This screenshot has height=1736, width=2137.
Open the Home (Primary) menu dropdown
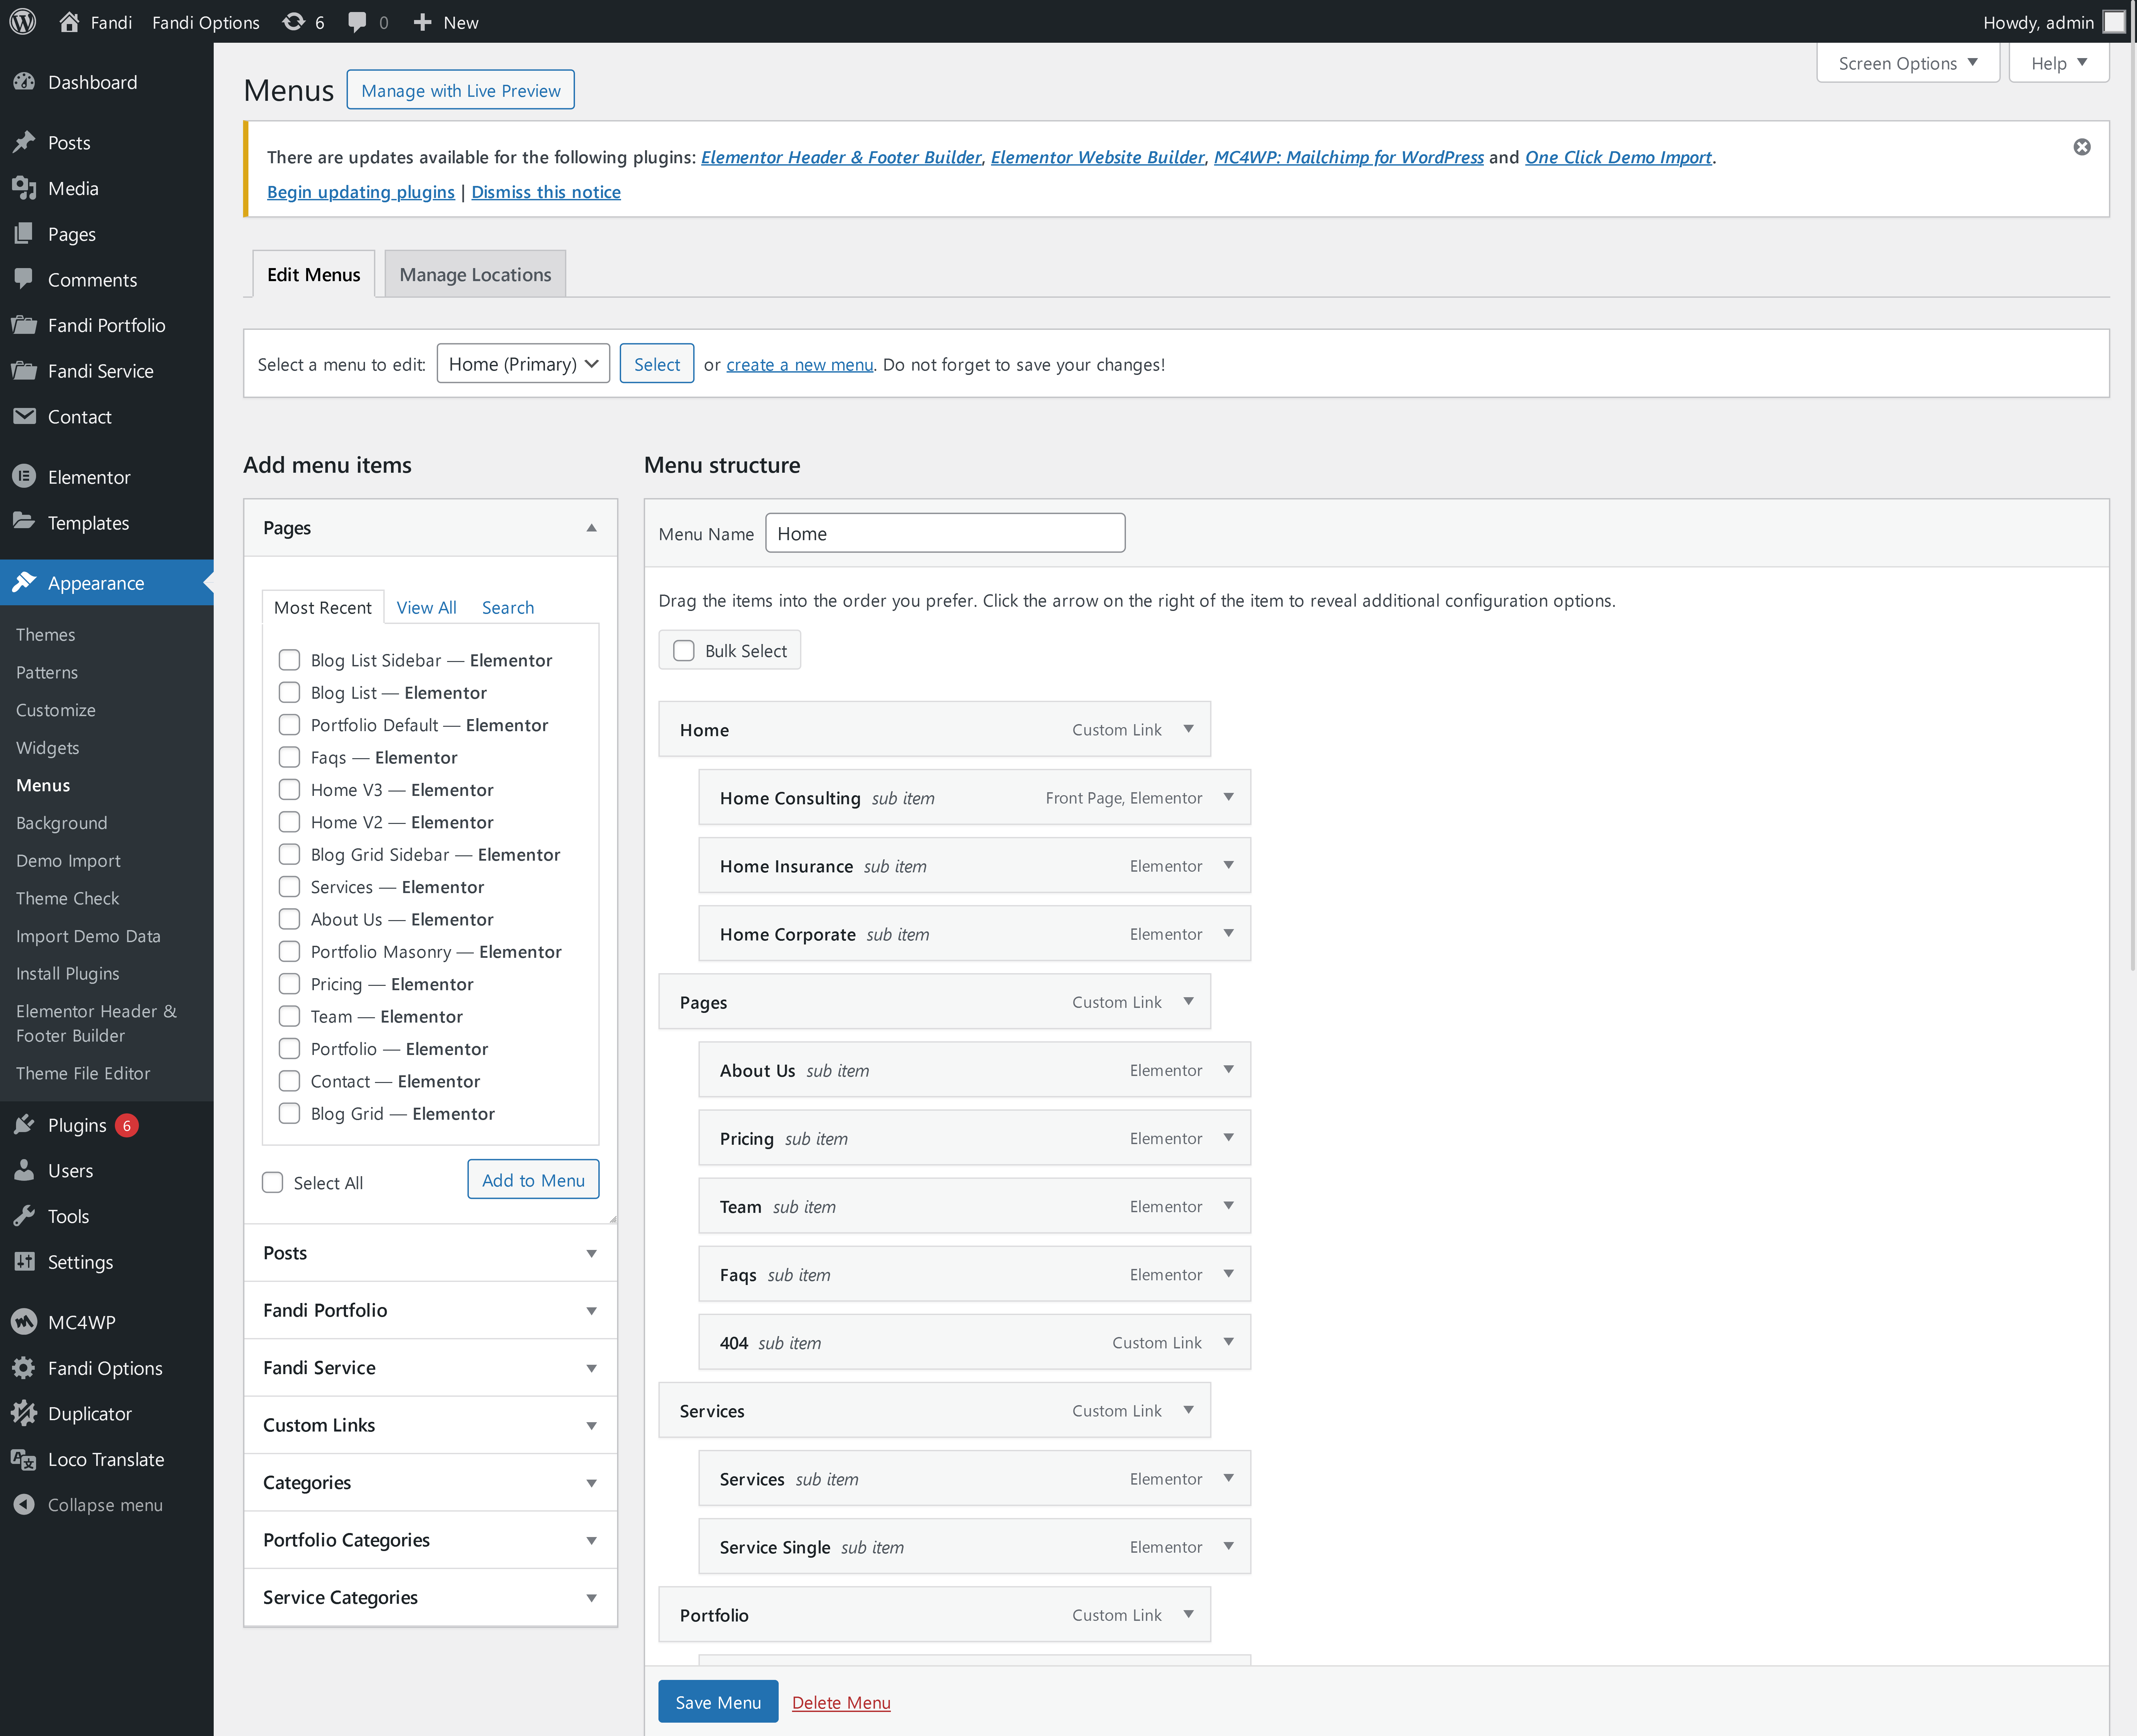pos(523,364)
